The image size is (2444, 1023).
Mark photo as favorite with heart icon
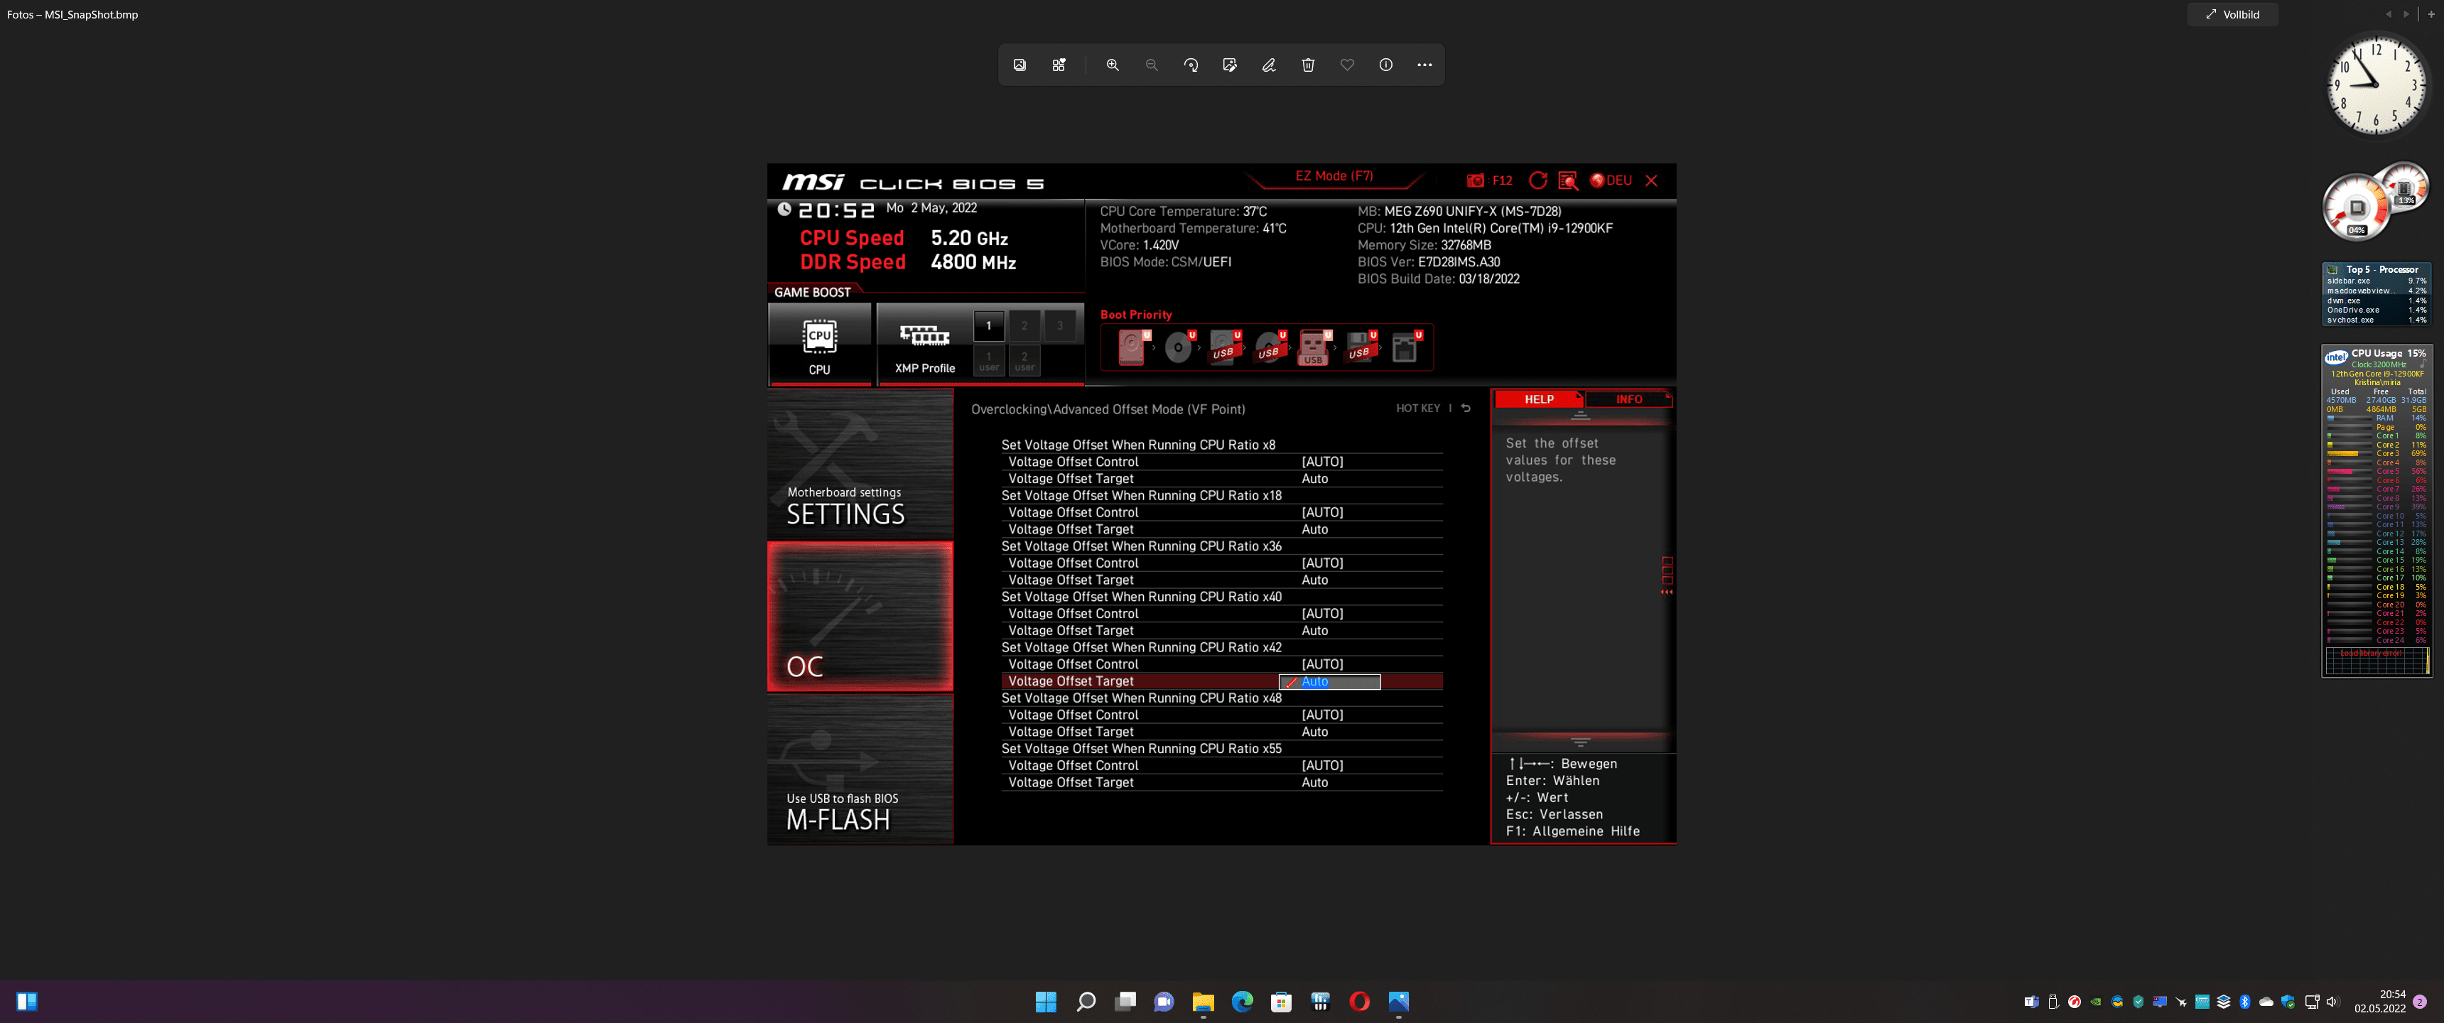(x=1346, y=65)
